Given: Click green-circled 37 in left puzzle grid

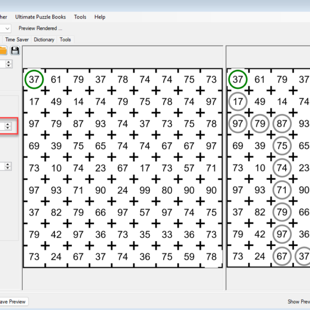Looking at the screenshot, I should [x=34, y=80].
